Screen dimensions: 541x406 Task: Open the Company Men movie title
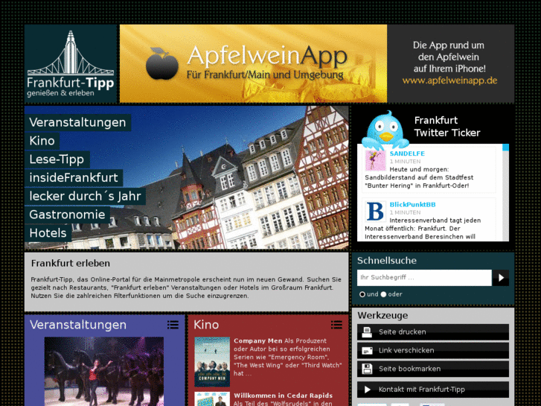click(257, 340)
